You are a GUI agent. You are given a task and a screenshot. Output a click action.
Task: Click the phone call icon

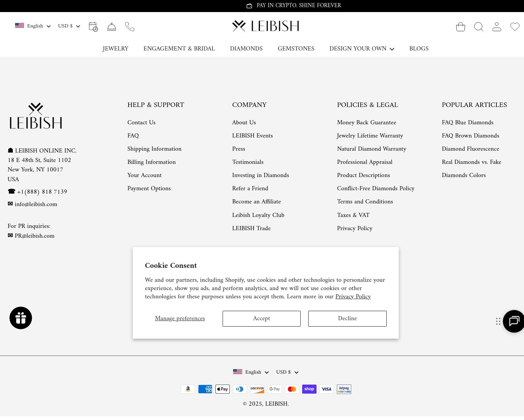point(130,27)
